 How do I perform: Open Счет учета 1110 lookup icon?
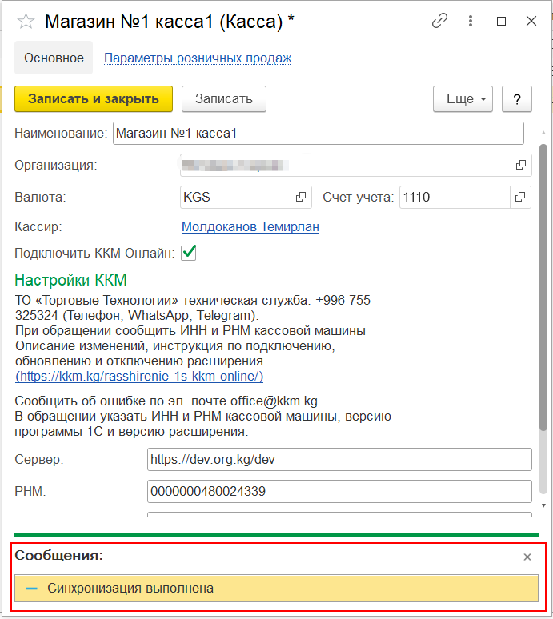pos(521,196)
